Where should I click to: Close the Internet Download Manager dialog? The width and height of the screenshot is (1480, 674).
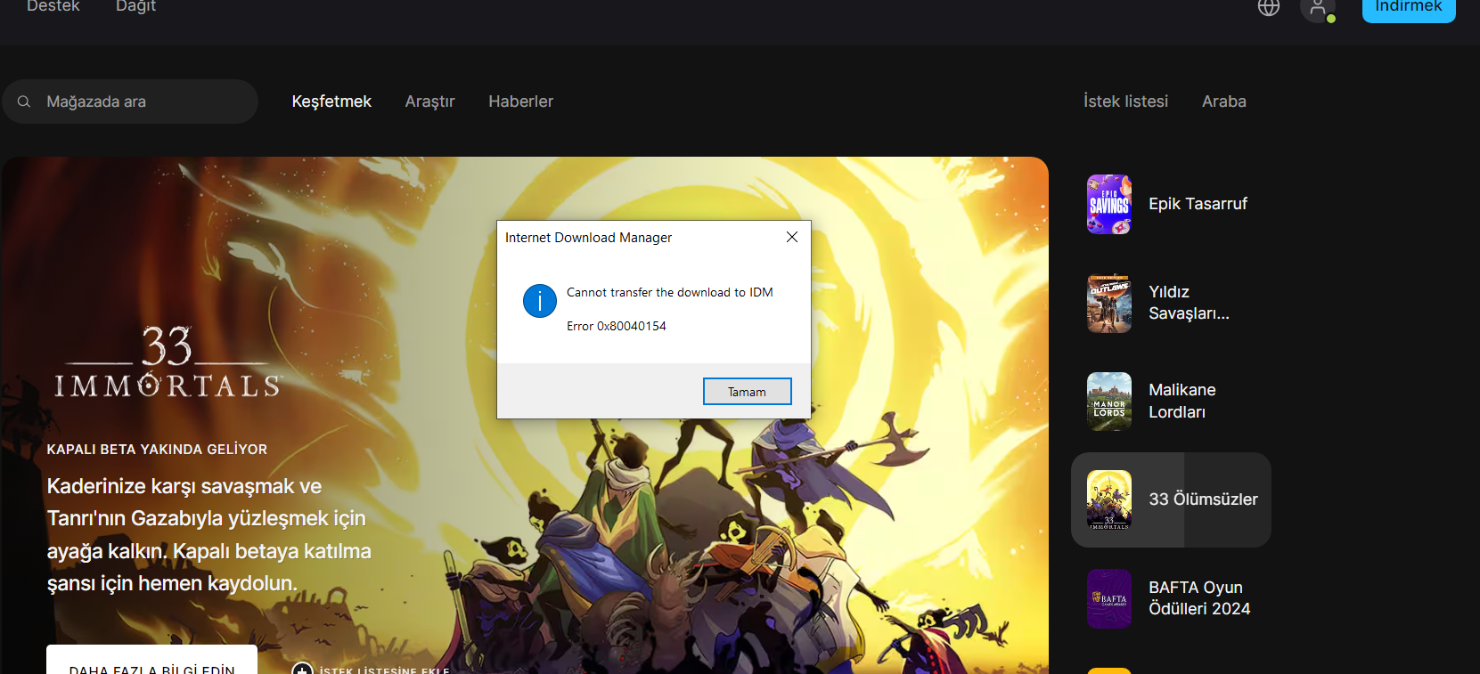click(x=792, y=237)
